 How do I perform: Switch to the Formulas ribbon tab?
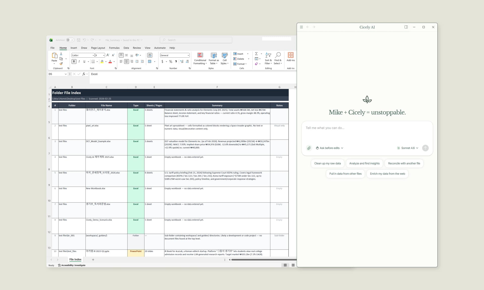coord(114,48)
